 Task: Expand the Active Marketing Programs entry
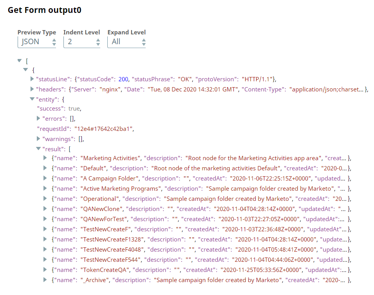(45, 188)
